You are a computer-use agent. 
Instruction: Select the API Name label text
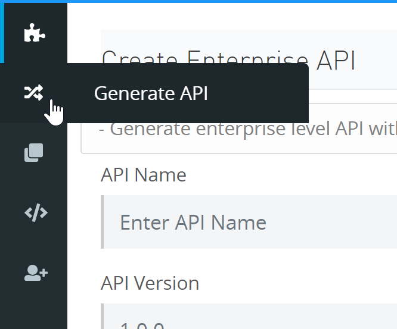[x=143, y=175]
